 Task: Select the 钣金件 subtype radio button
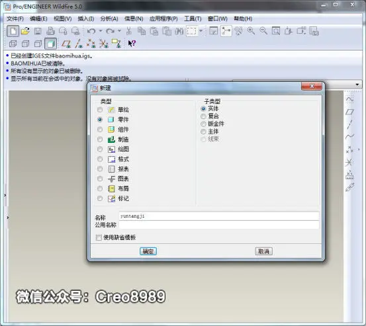(203, 124)
